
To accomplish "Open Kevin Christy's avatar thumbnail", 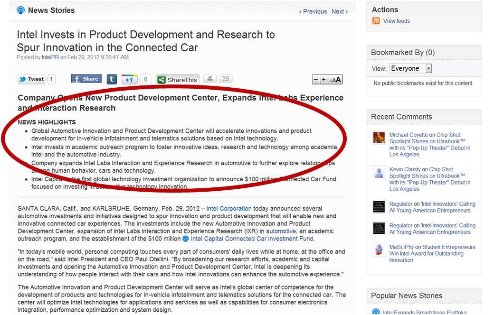I will coord(379,173).
